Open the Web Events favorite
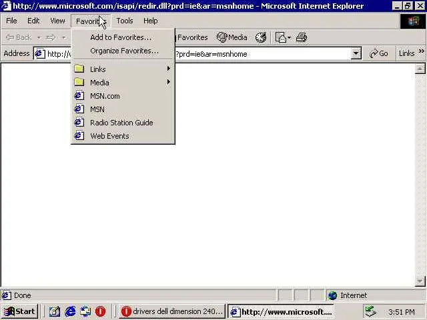 (123, 136)
